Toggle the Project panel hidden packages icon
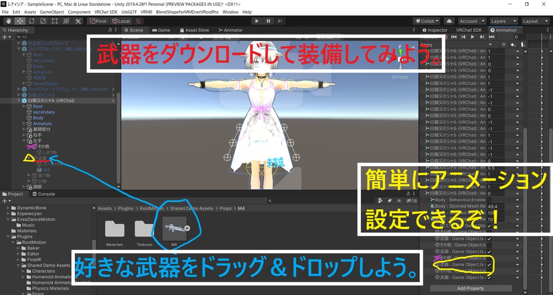 [411, 201]
